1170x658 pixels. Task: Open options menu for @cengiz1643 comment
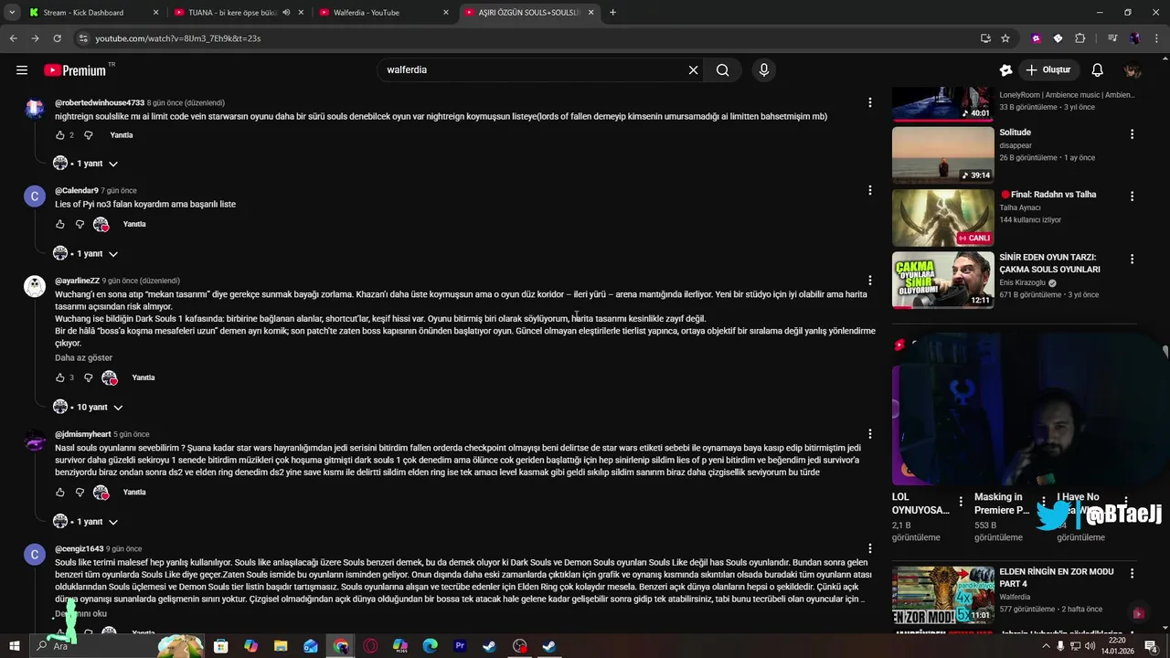coord(870,548)
